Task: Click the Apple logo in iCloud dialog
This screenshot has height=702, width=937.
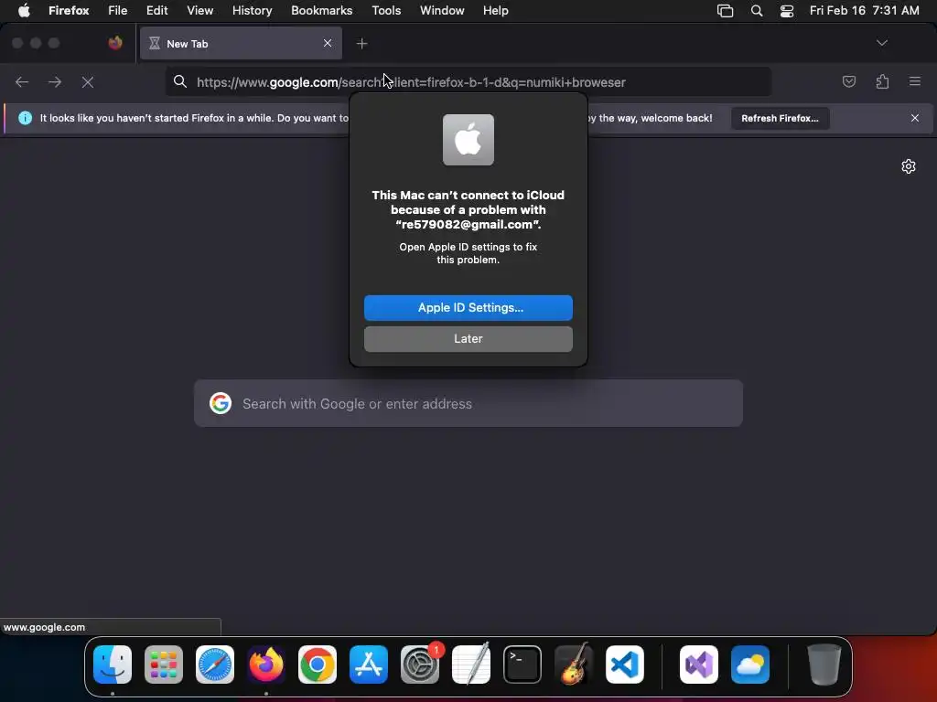Action: 468,140
